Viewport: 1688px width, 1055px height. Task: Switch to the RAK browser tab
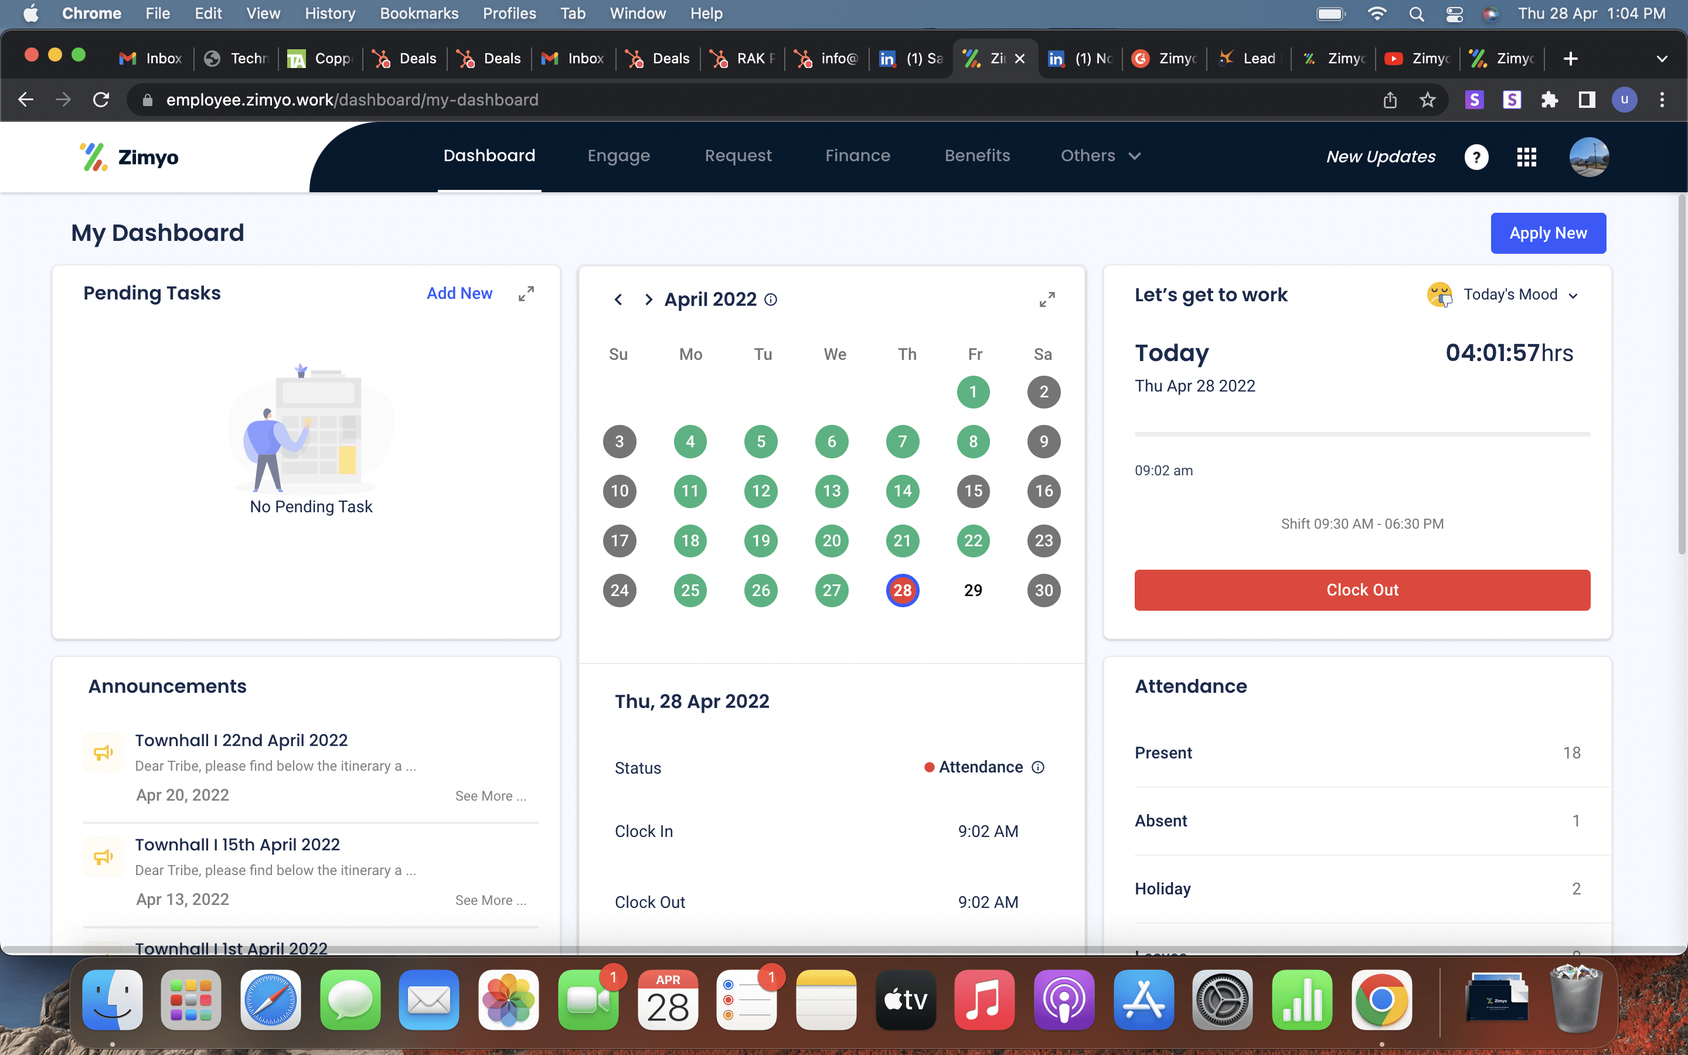click(x=743, y=59)
